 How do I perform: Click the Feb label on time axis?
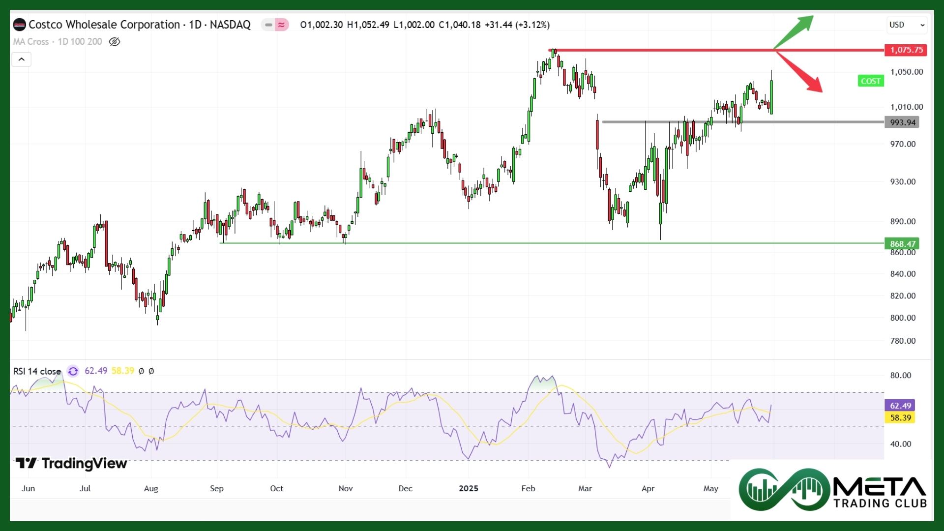(528, 488)
